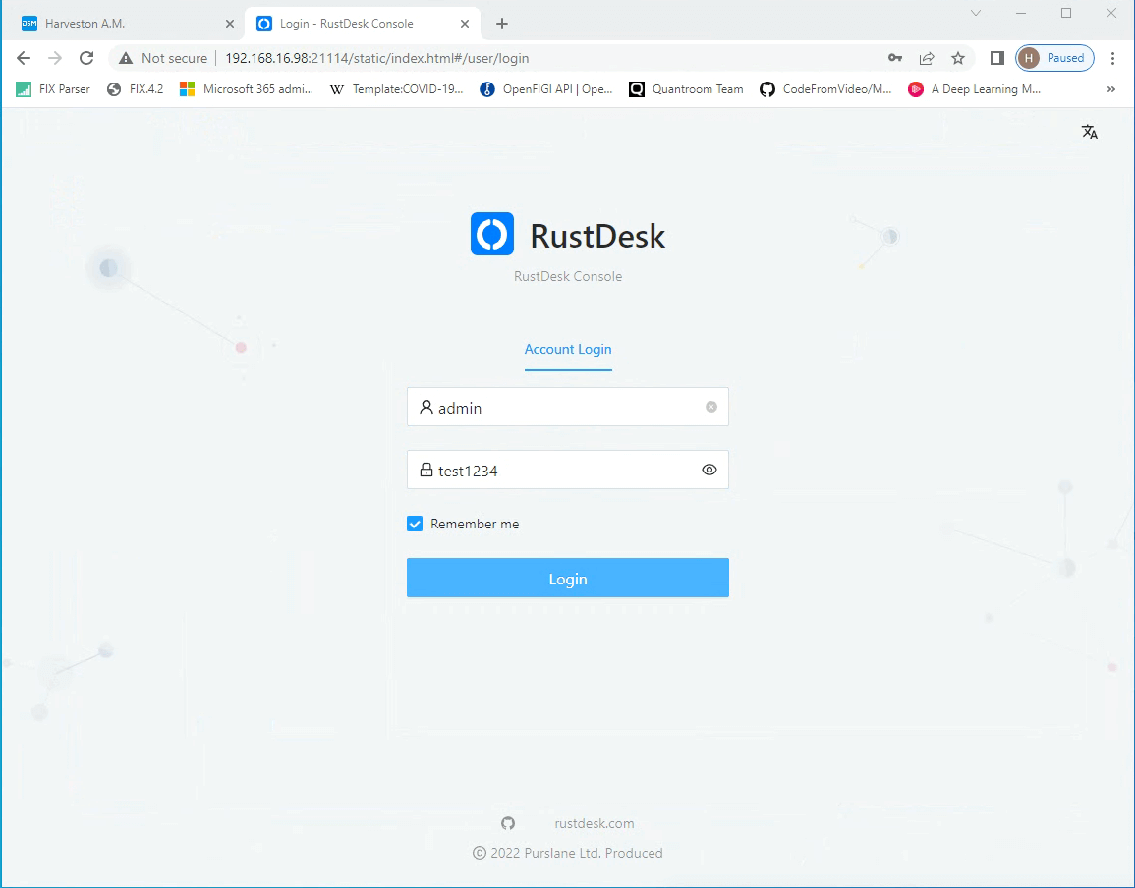Viewport: 1135px width, 888px height.
Task: Select the Account Login tab
Action: [568, 350]
